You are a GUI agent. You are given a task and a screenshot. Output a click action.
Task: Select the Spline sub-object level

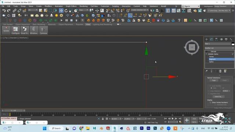[211, 62]
